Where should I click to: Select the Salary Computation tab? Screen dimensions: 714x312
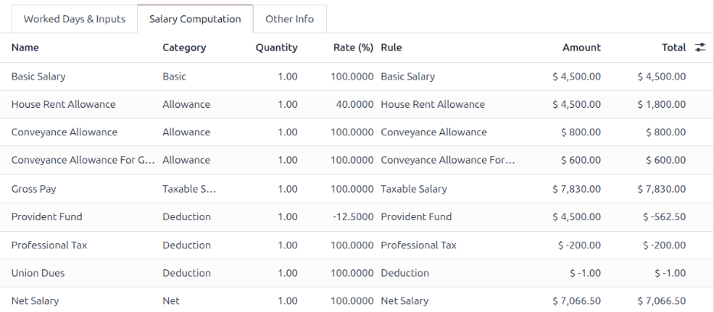pyautogui.click(x=195, y=19)
